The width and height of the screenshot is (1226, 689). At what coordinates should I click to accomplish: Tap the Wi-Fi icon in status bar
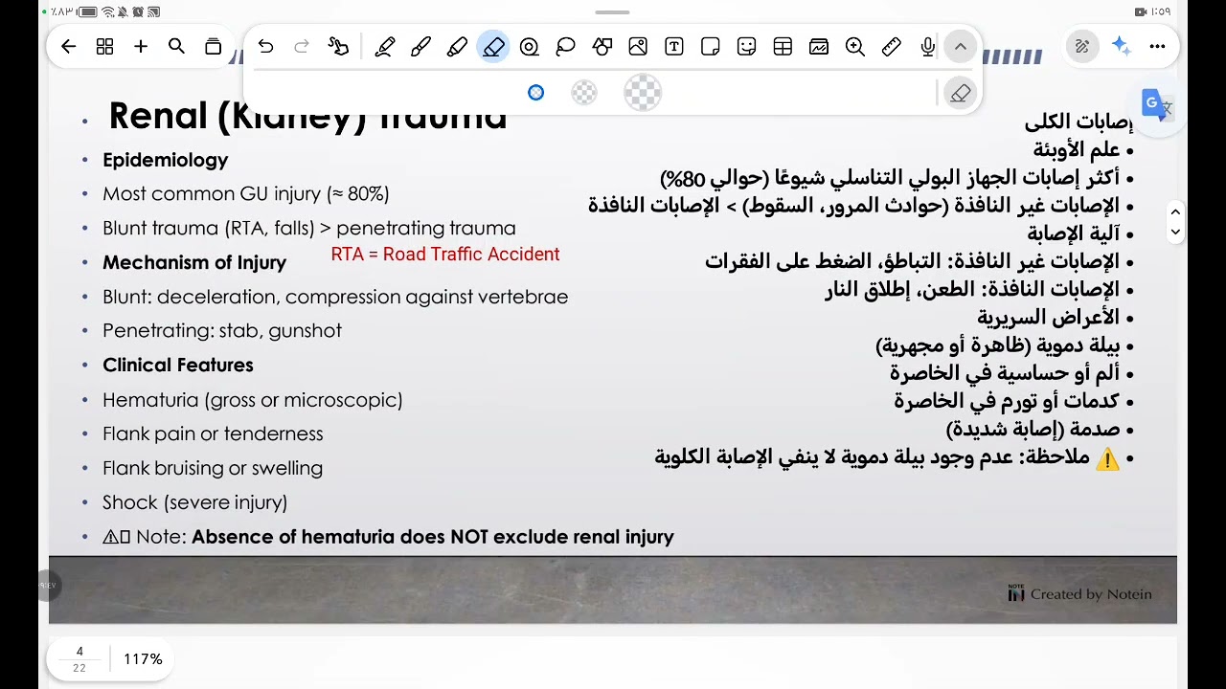click(107, 12)
